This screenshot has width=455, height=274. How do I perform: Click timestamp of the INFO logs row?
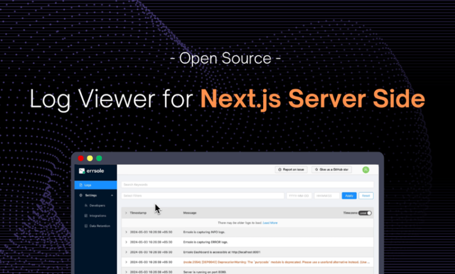(151, 232)
